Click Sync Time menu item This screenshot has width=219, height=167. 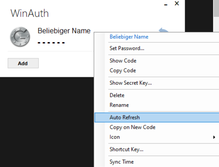click(121, 162)
